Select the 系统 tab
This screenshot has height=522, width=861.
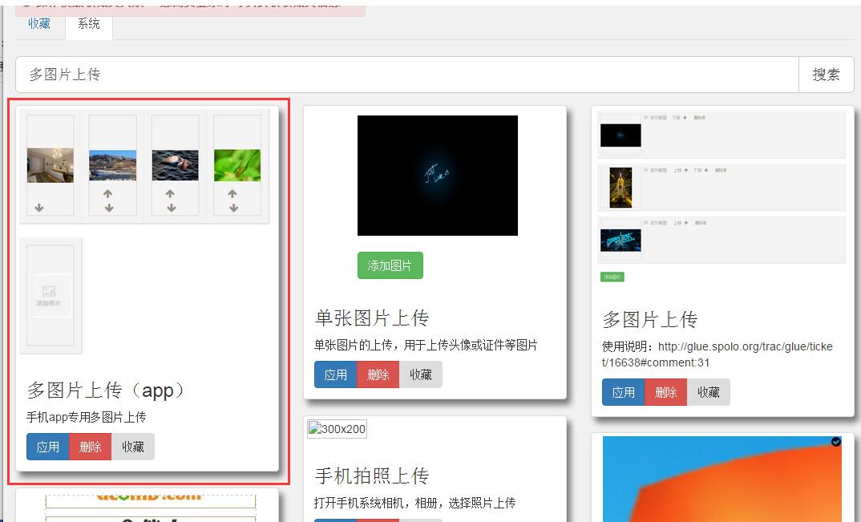tap(88, 23)
